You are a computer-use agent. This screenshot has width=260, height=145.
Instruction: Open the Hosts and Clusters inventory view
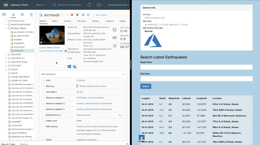click(4, 15)
